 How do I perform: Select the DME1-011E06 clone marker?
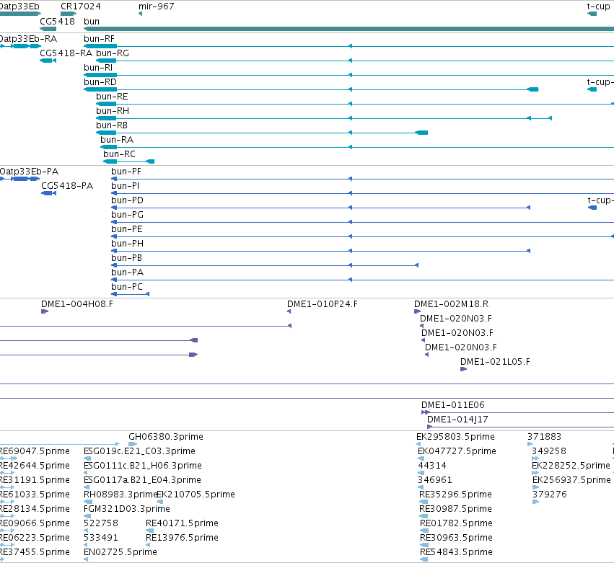tap(517, 412)
